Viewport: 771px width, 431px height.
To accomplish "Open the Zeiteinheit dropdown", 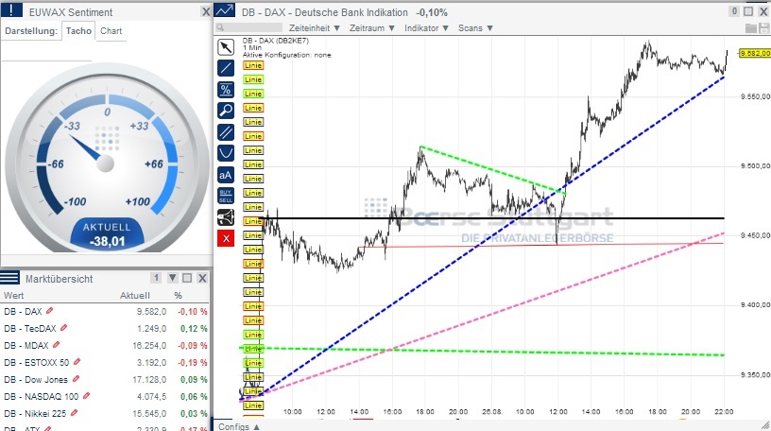I will pos(315,28).
